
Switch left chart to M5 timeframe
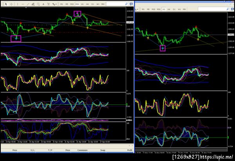(67, 4)
